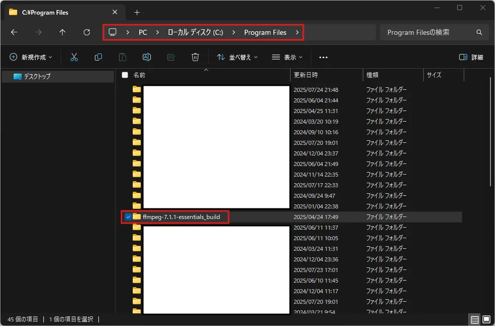Screen dimensions: 495x326
Task: Toggle the select-all checkbox in name header
Action: pos(125,75)
